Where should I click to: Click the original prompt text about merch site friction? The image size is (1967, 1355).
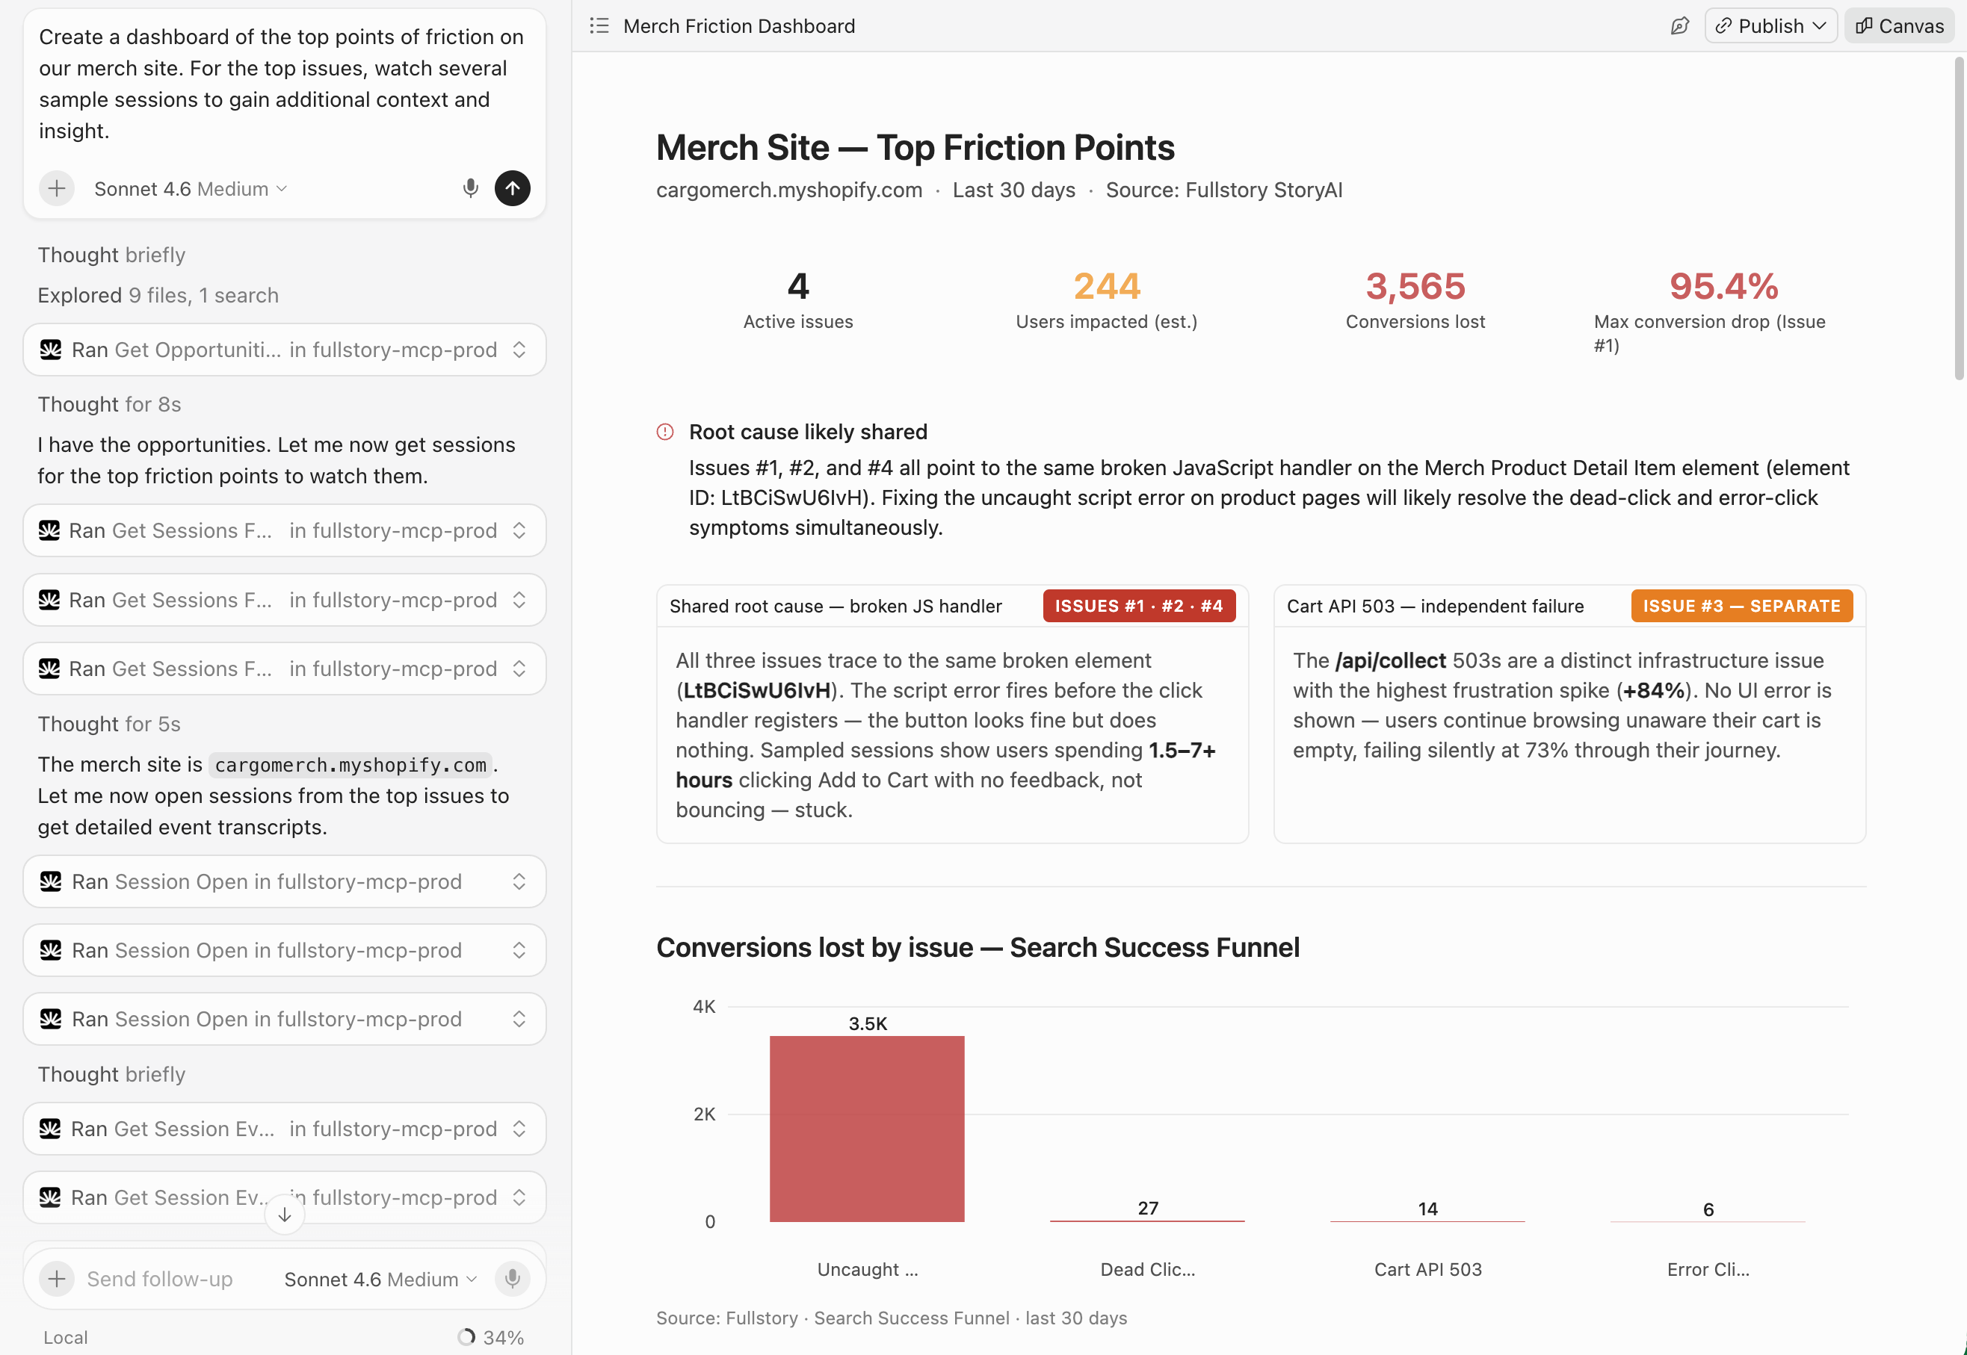[x=281, y=83]
